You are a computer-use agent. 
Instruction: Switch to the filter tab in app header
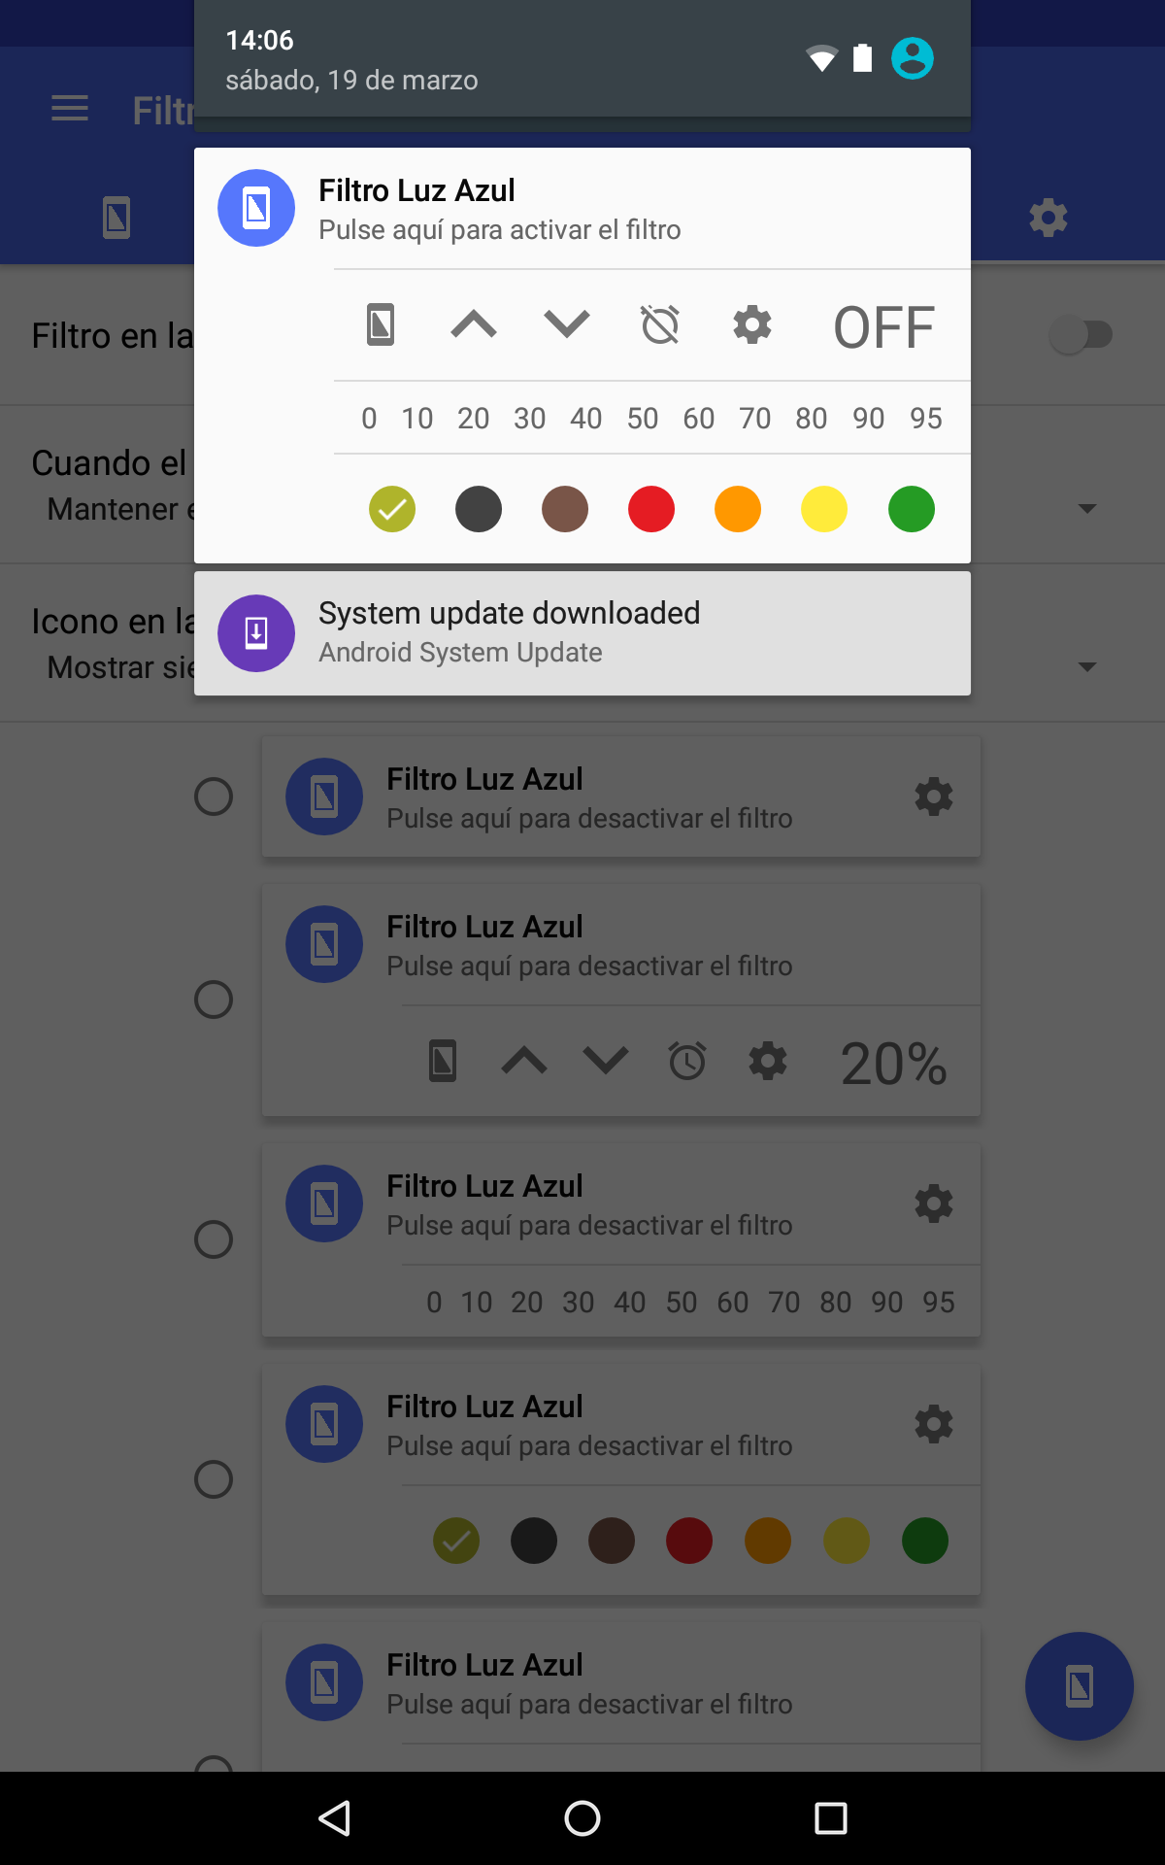(116, 217)
